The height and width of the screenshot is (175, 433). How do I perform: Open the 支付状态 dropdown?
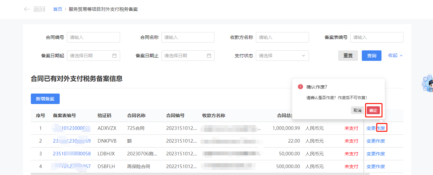coord(282,56)
